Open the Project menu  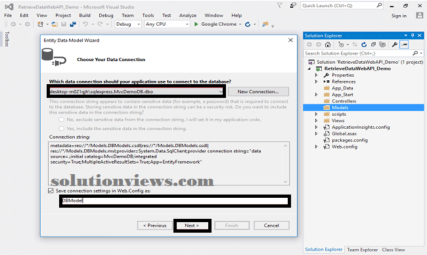point(63,16)
